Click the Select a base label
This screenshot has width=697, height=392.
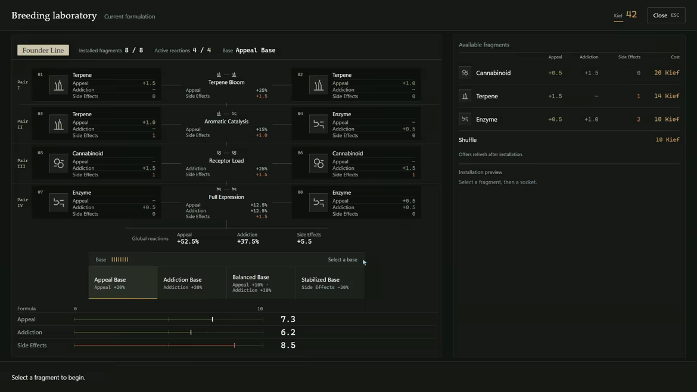pos(343,260)
